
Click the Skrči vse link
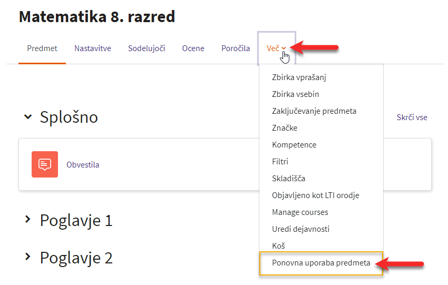tap(412, 117)
